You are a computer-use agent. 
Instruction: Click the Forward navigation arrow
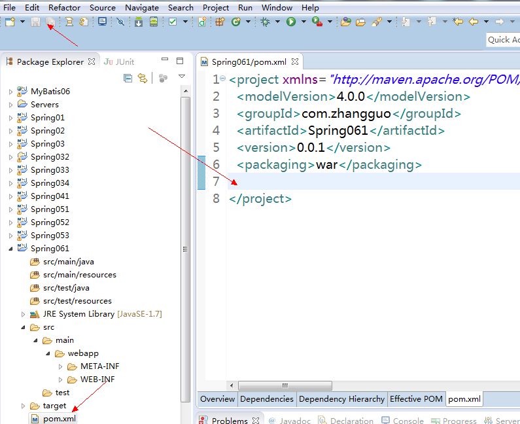point(500,22)
